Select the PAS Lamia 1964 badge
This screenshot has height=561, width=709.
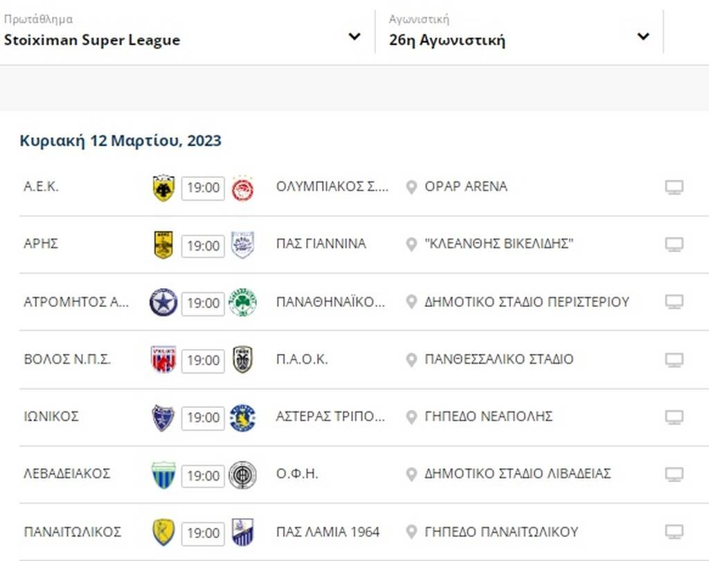point(243,533)
